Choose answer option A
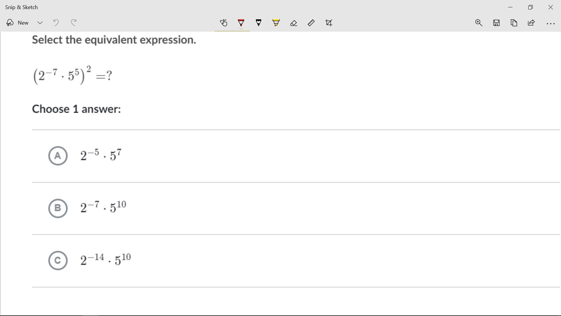The image size is (561, 316). (58, 156)
